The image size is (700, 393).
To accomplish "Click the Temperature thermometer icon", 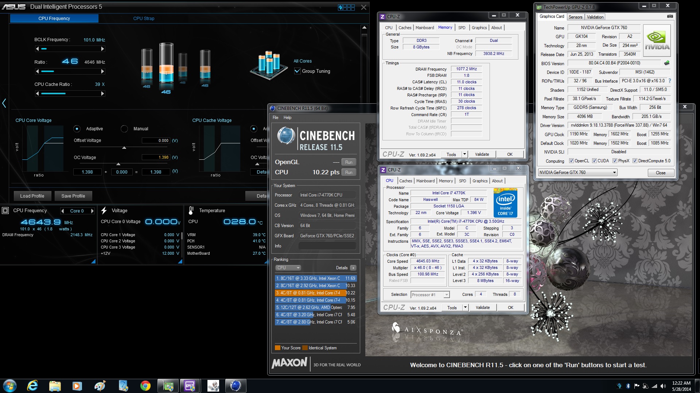I will 191,210.
